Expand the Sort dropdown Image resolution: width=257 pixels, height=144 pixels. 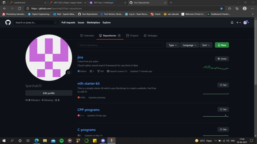(x=206, y=45)
